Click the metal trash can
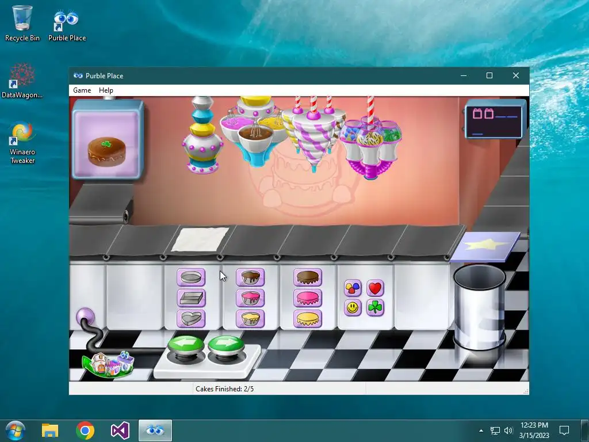589x442 pixels. point(479,307)
